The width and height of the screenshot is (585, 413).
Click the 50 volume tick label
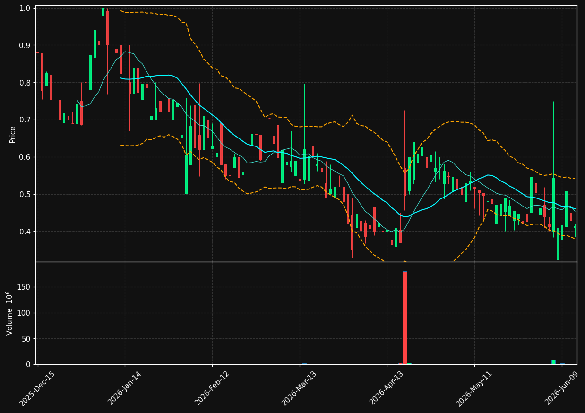pos(26,339)
